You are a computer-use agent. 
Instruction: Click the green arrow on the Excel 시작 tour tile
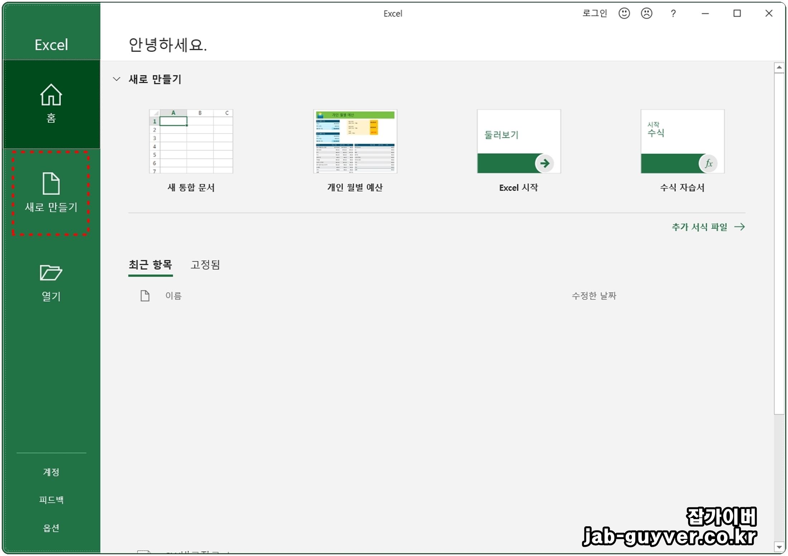click(544, 164)
